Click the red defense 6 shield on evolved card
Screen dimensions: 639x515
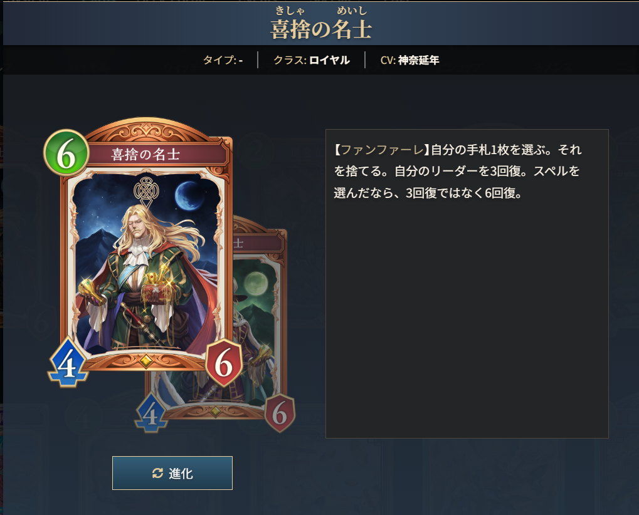280,413
